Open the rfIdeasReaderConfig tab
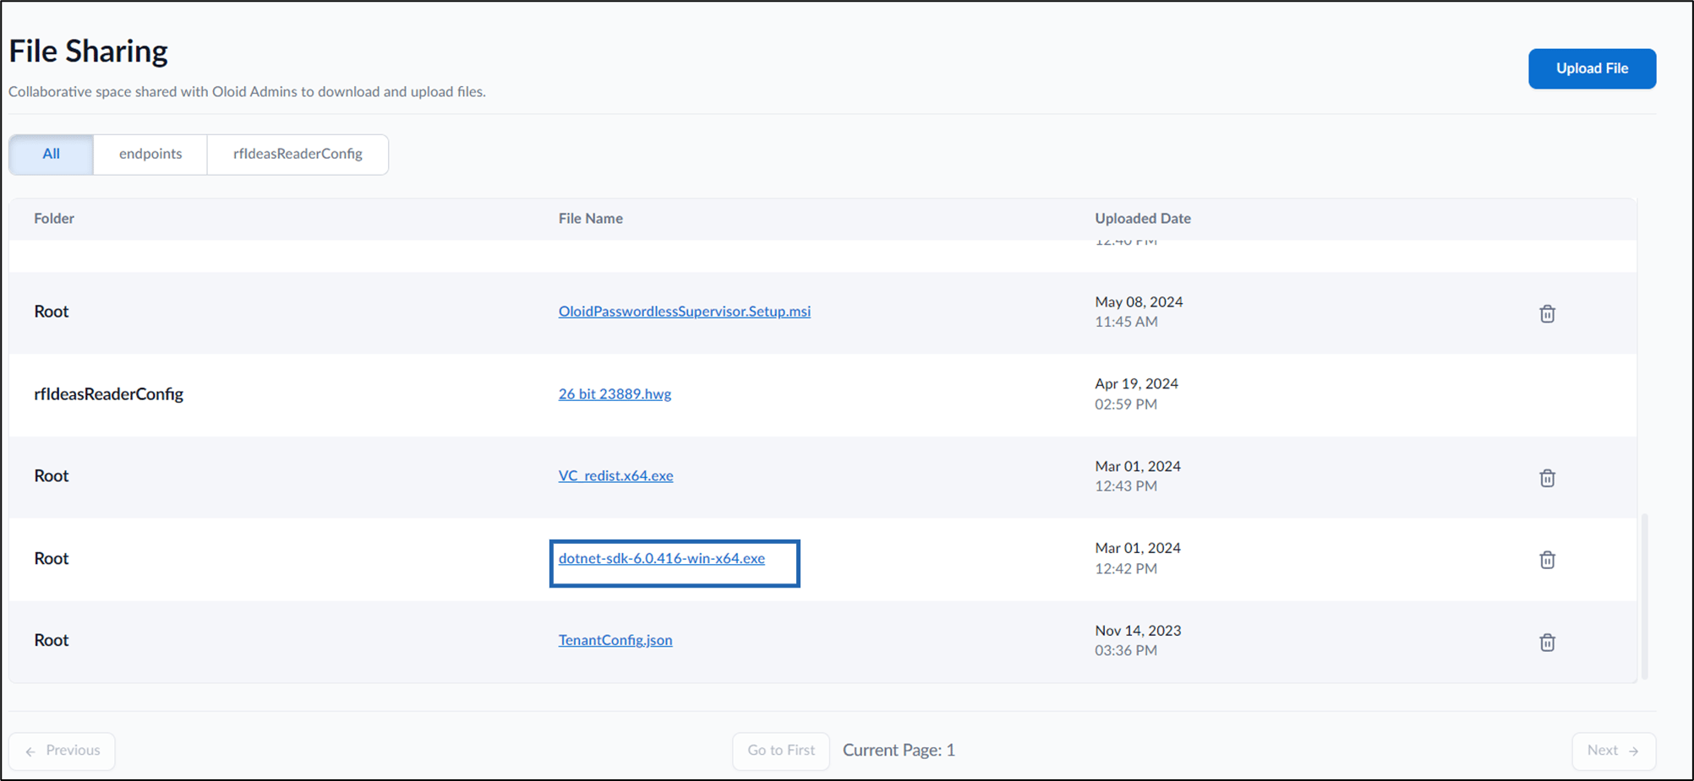Viewport: 1694px width, 781px height. click(x=298, y=155)
